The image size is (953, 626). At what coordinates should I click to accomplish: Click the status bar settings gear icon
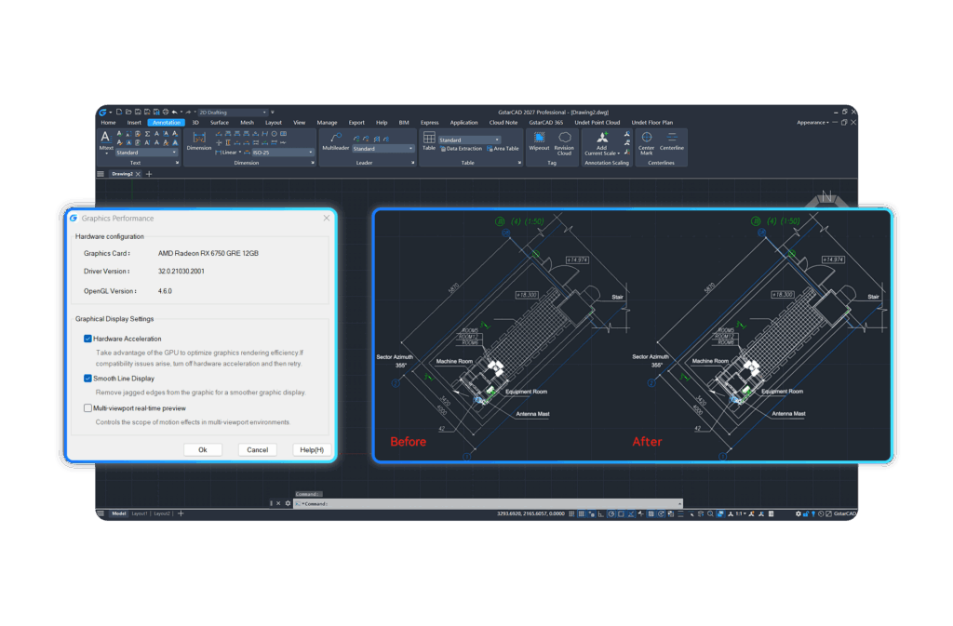798,513
